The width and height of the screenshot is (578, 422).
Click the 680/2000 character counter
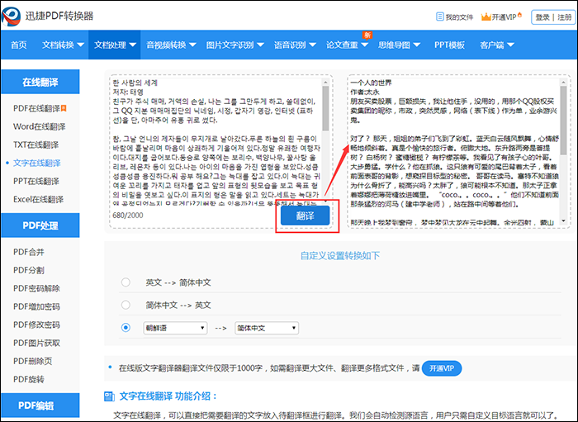tap(128, 216)
